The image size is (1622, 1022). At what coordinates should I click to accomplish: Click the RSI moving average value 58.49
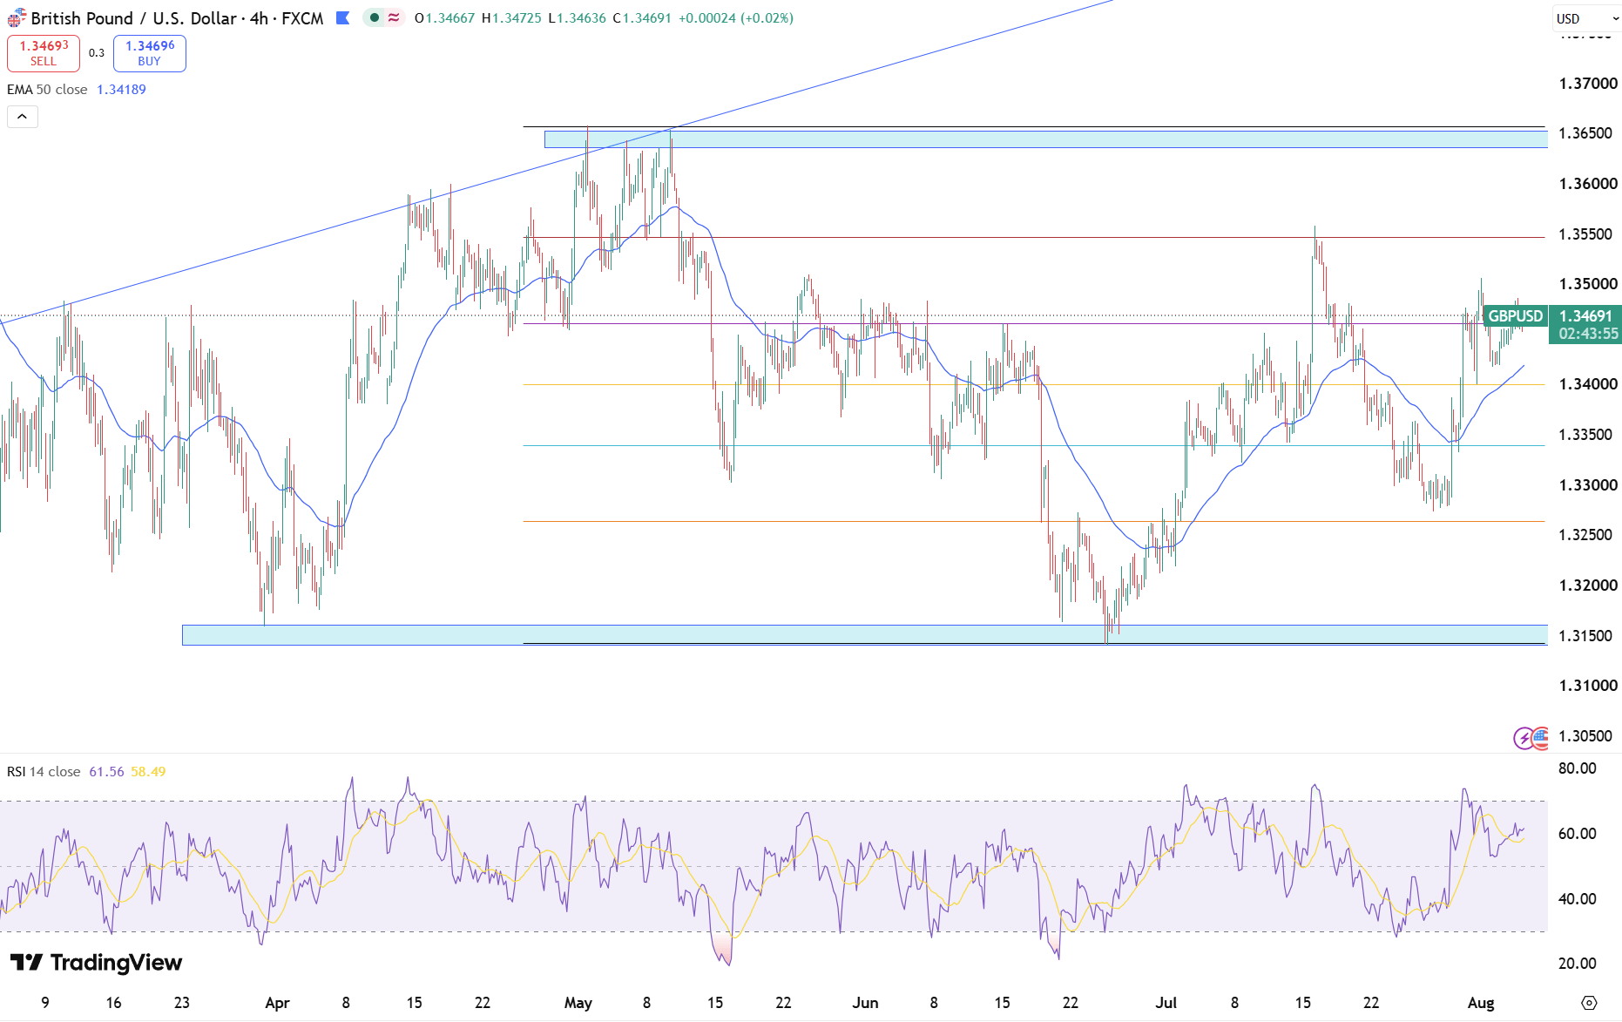148,772
